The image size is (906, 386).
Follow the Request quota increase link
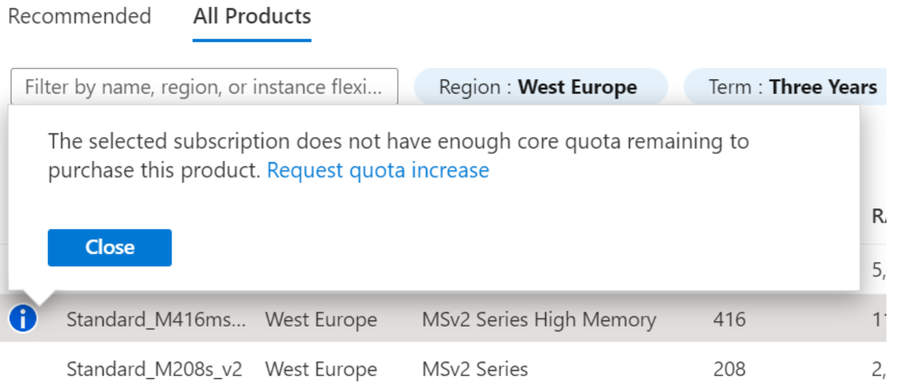377,171
